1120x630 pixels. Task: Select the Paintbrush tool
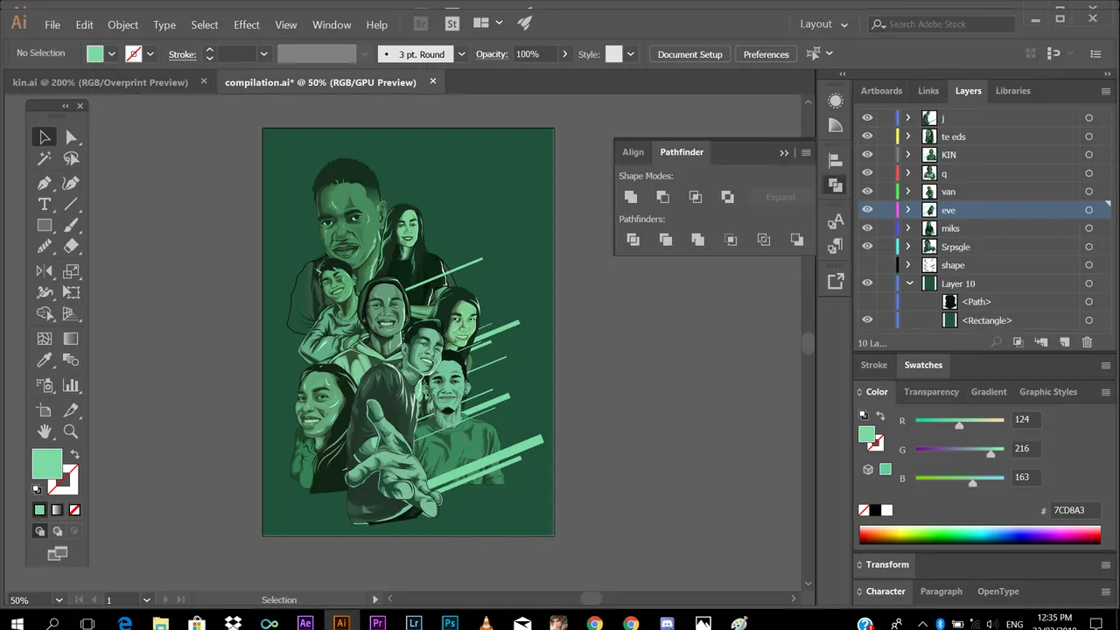72,226
